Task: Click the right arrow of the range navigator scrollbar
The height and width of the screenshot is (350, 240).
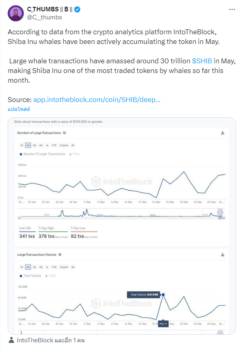Action: pos(224,218)
